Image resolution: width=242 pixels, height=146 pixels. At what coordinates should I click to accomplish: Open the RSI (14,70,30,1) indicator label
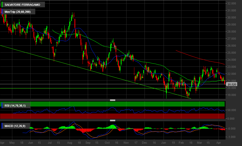click(x=16, y=105)
